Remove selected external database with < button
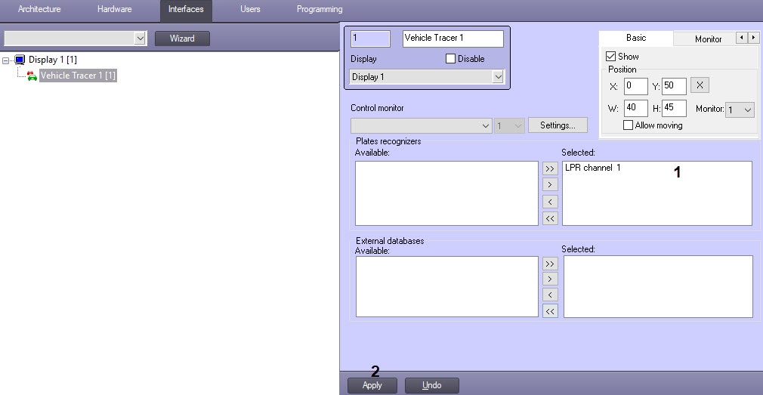Screen dimensions: 763x395 [x=550, y=295]
